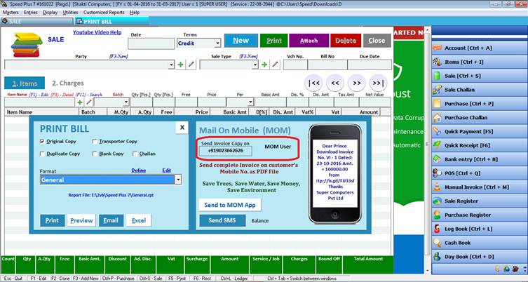Click the red Delete button

(x=346, y=41)
